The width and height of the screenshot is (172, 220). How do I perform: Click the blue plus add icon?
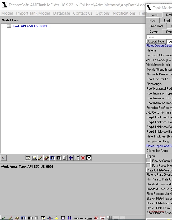tap(71, 158)
